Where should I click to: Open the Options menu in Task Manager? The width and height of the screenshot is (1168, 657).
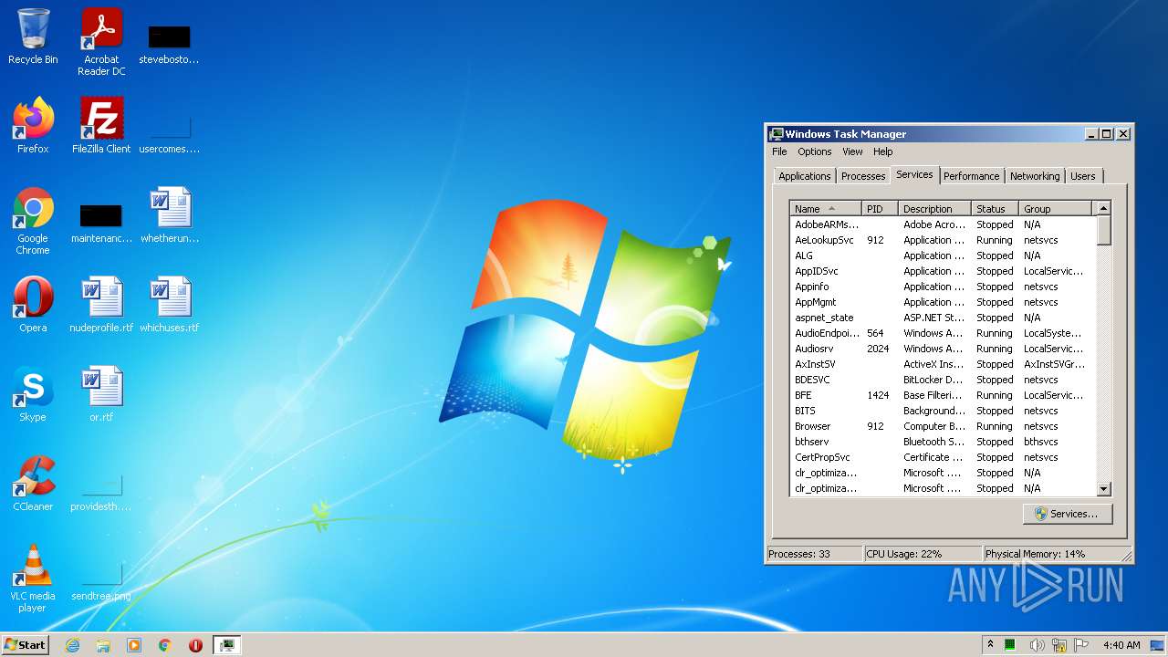coord(814,151)
